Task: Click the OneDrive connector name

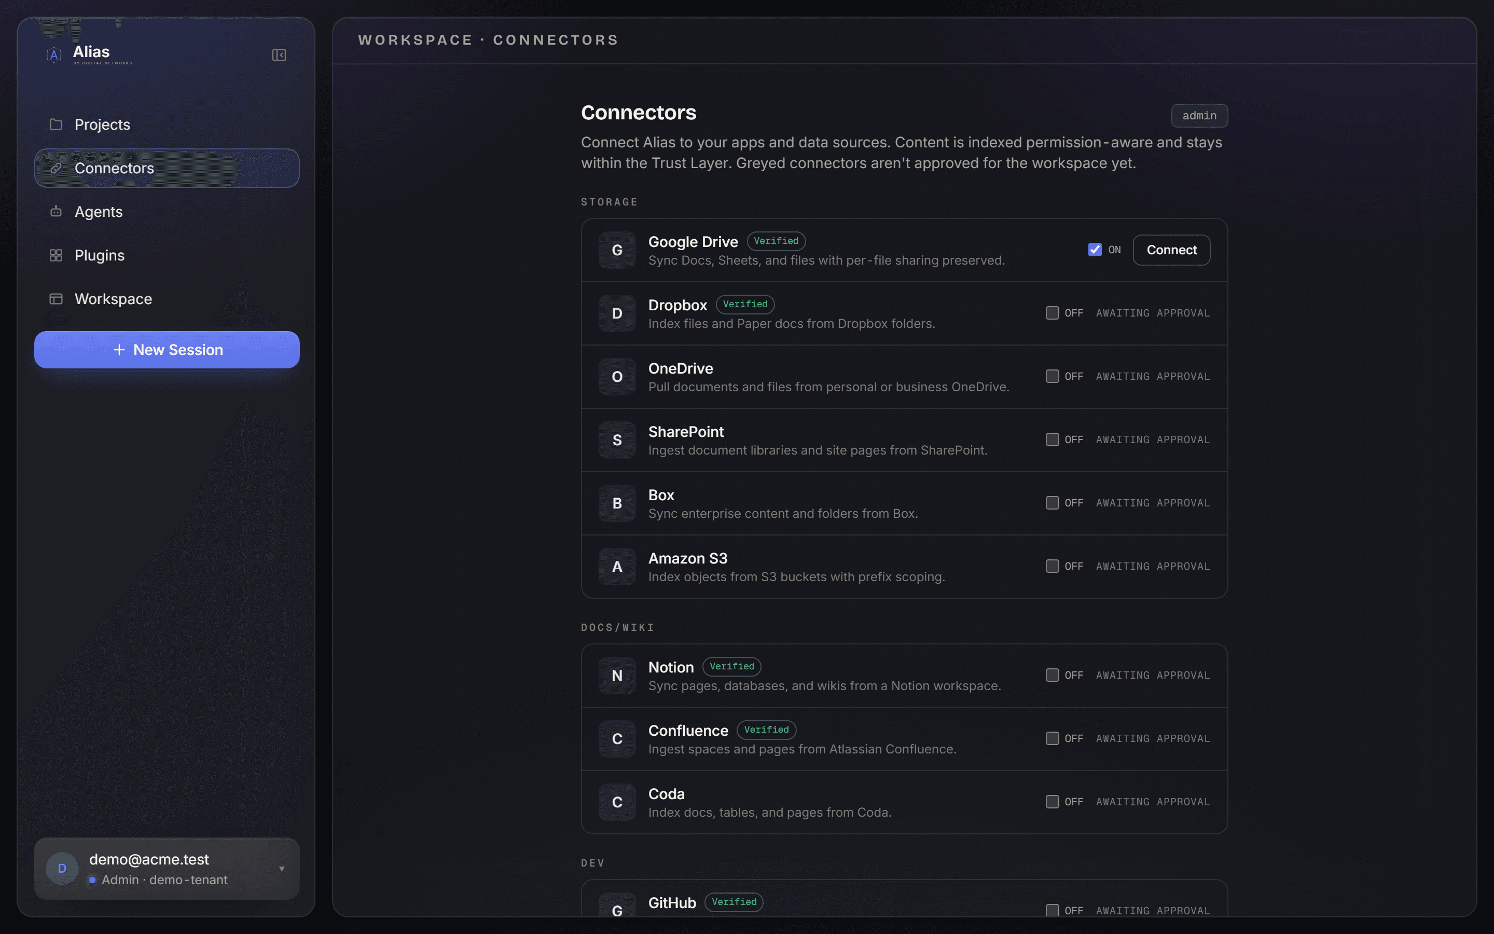Action: pyautogui.click(x=680, y=369)
